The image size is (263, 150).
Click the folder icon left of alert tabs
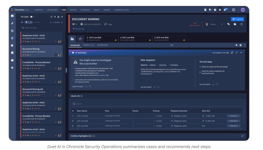(x=72, y=39)
